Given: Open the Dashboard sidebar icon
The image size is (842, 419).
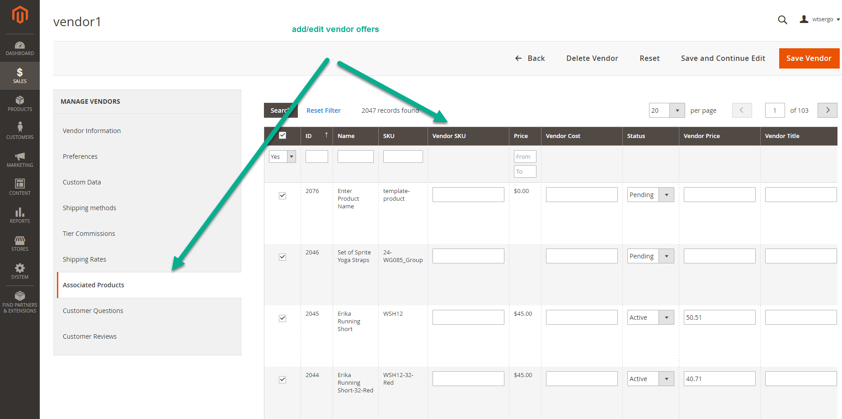Looking at the screenshot, I should click(20, 48).
